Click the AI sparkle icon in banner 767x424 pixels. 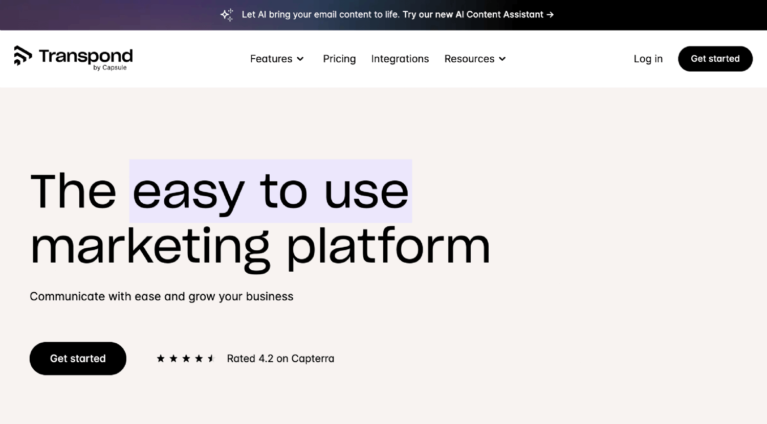click(227, 15)
